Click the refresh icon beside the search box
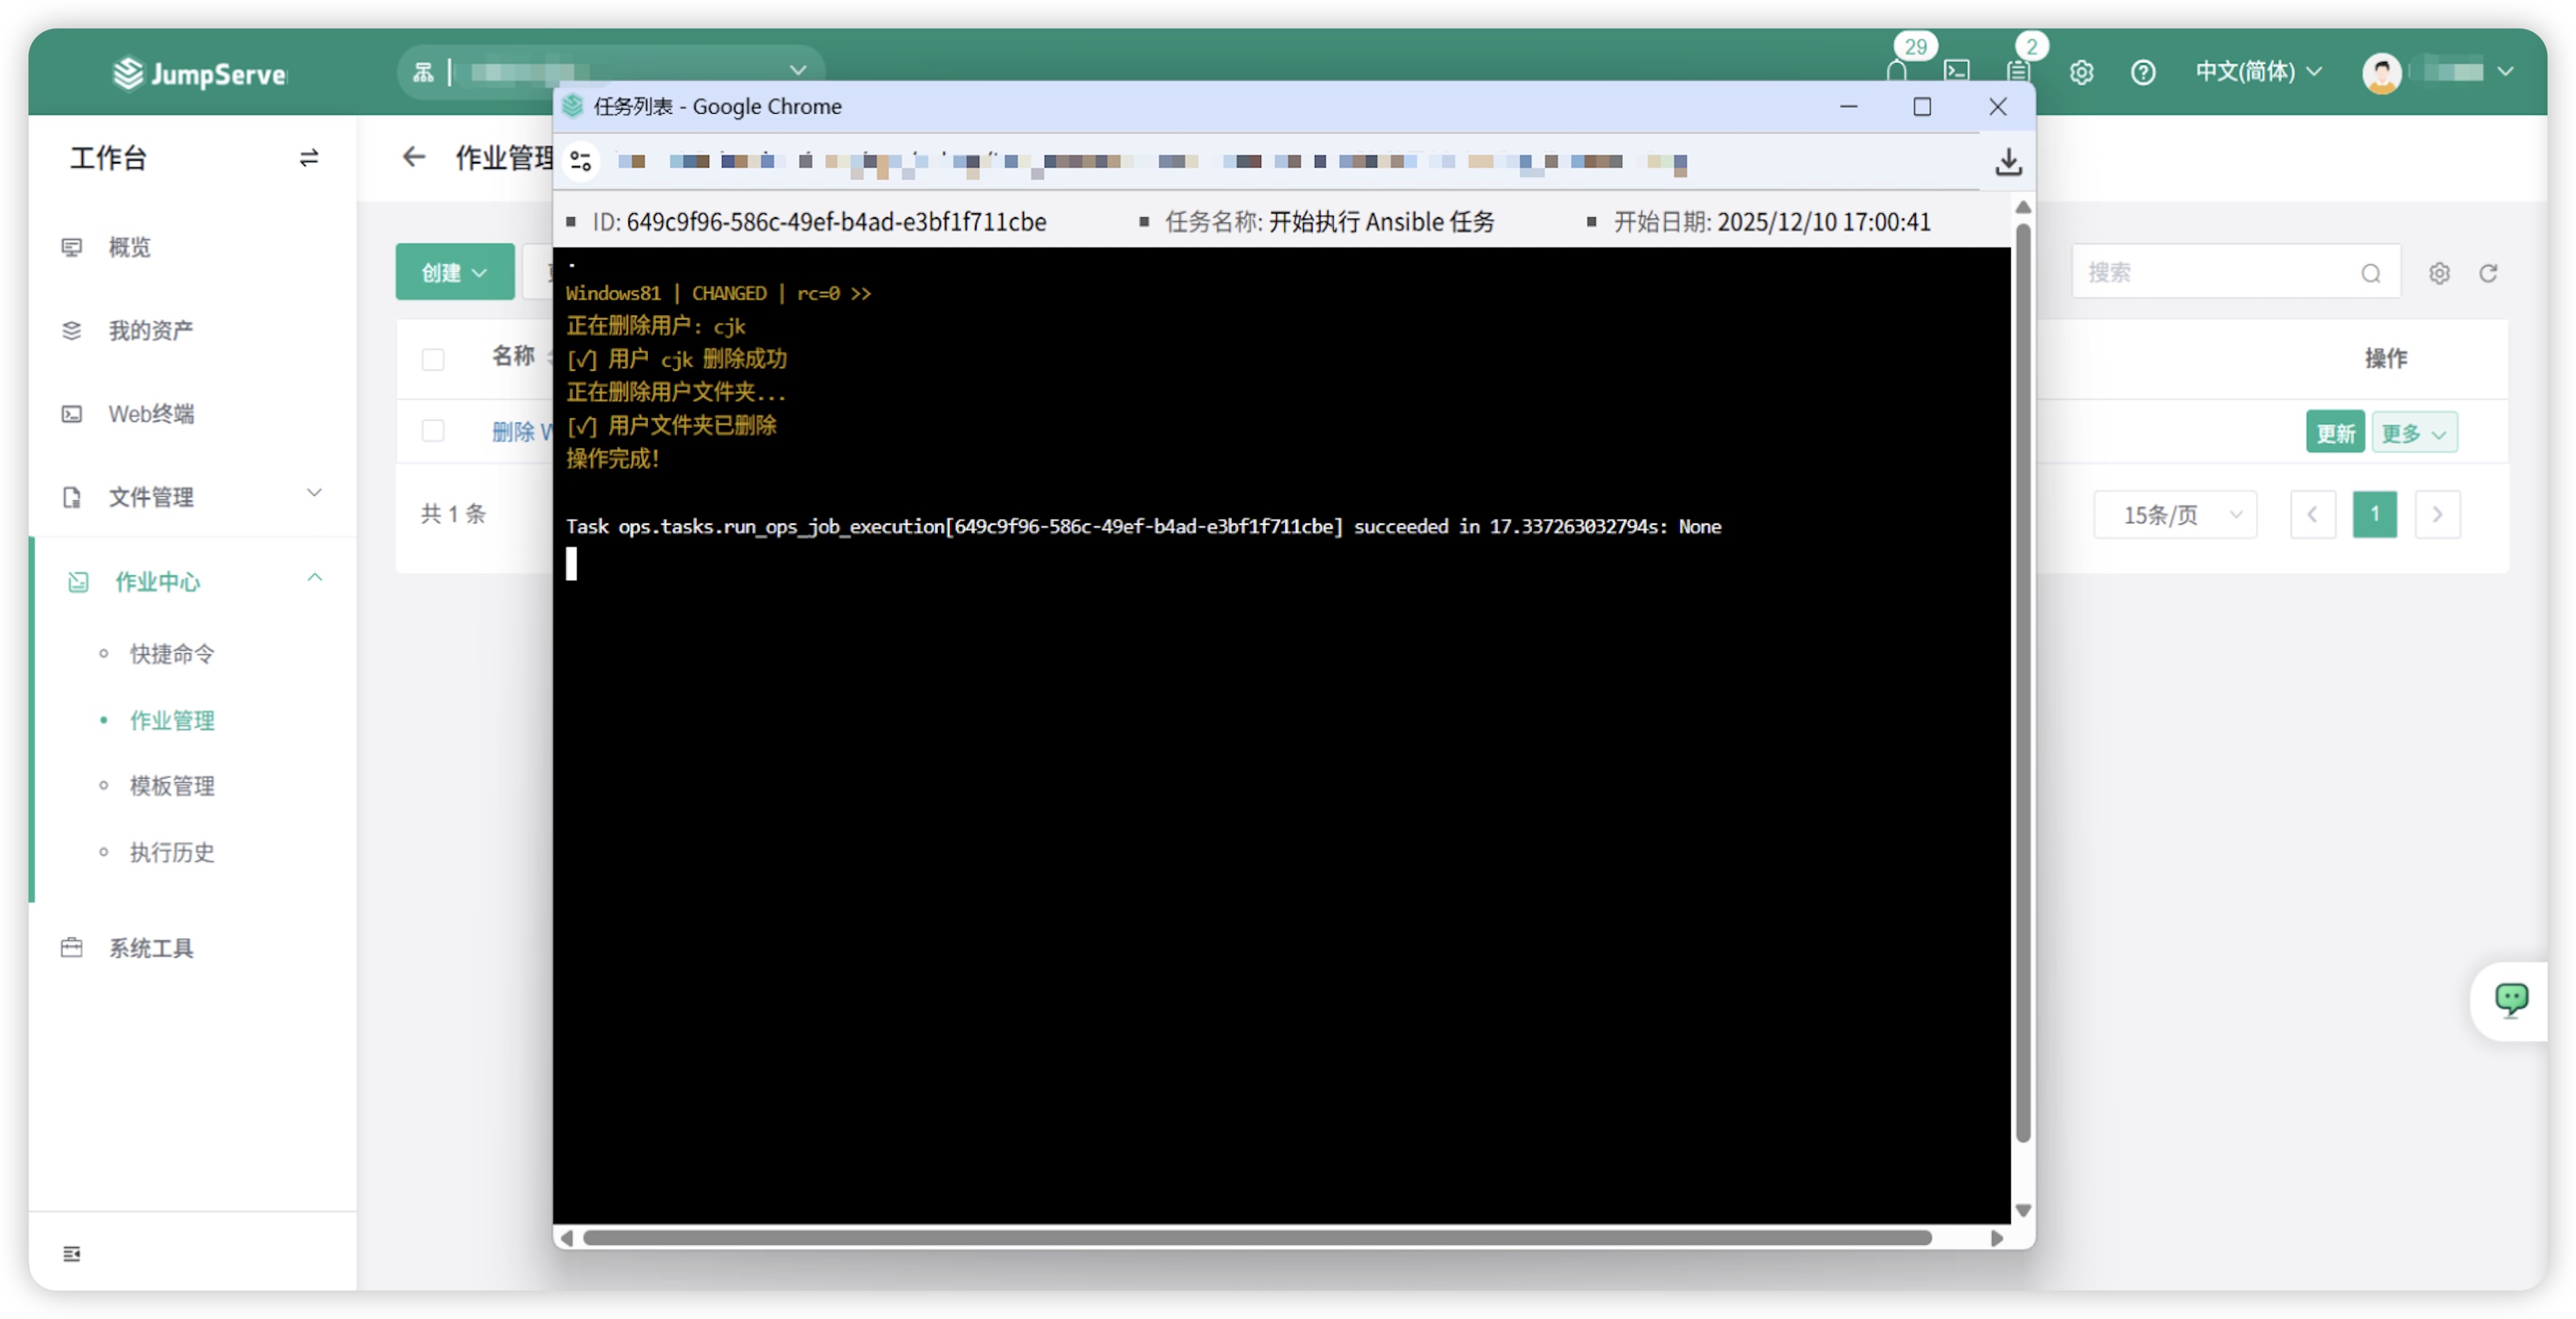Screen dimensions: 2576x1319 (x=2488, y=272)
